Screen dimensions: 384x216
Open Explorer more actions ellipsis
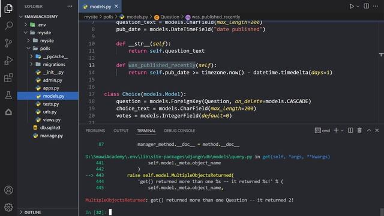tap(70, 7)
